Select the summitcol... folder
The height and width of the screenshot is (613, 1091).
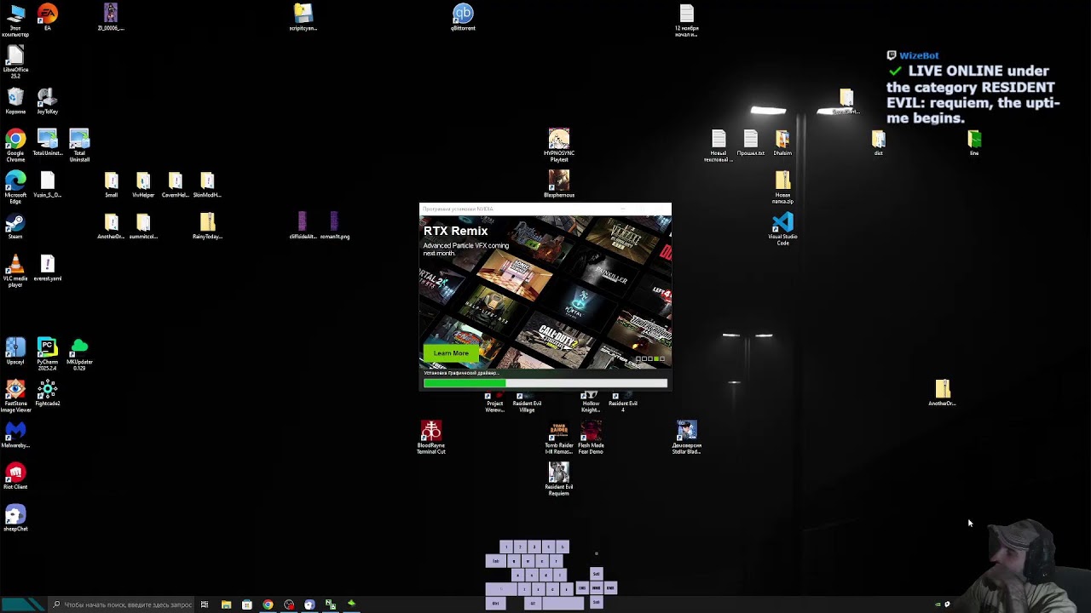tap(143, 226)
